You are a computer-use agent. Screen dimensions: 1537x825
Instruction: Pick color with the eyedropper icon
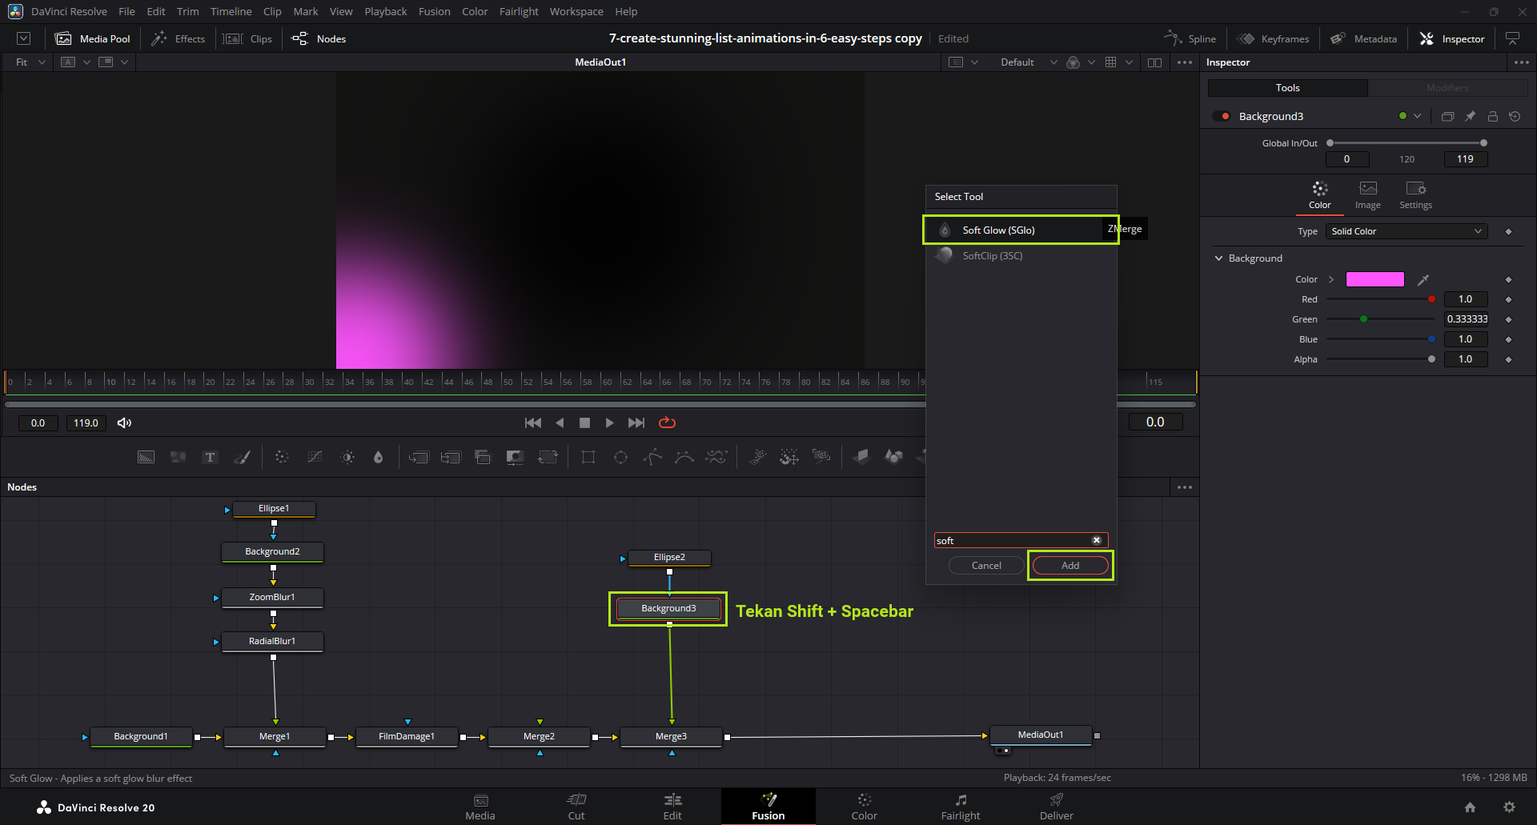1423,279
